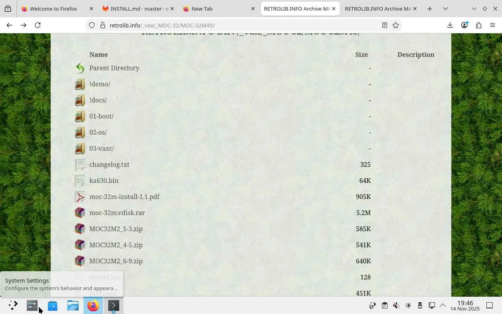Image resolution: width=502 pixels, height=314 pixels.
Task: Open the Firefox account menu
Action: 464,25
